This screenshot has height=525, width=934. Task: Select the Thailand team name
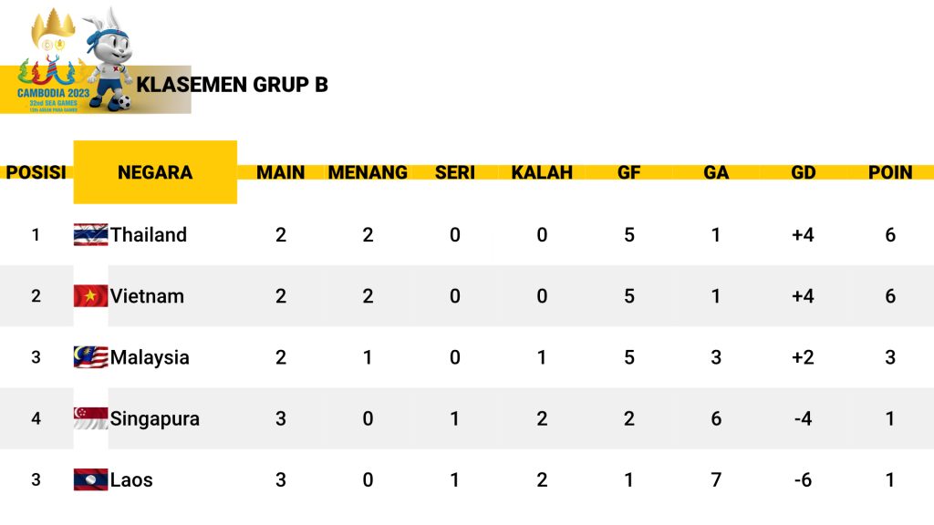pyautogui.click(x=149, y=234)
